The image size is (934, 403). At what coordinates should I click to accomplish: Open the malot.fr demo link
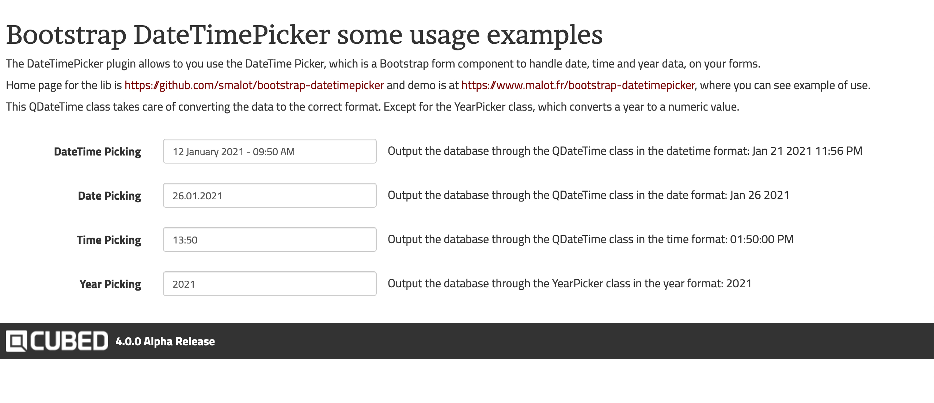tap(578, 85)
